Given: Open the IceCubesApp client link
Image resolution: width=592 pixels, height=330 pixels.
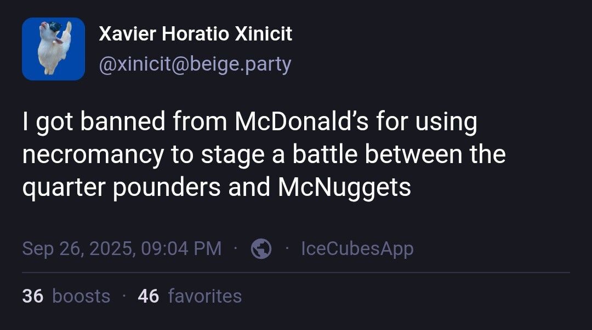Looking at the screenshot, I should click(357, 249).
